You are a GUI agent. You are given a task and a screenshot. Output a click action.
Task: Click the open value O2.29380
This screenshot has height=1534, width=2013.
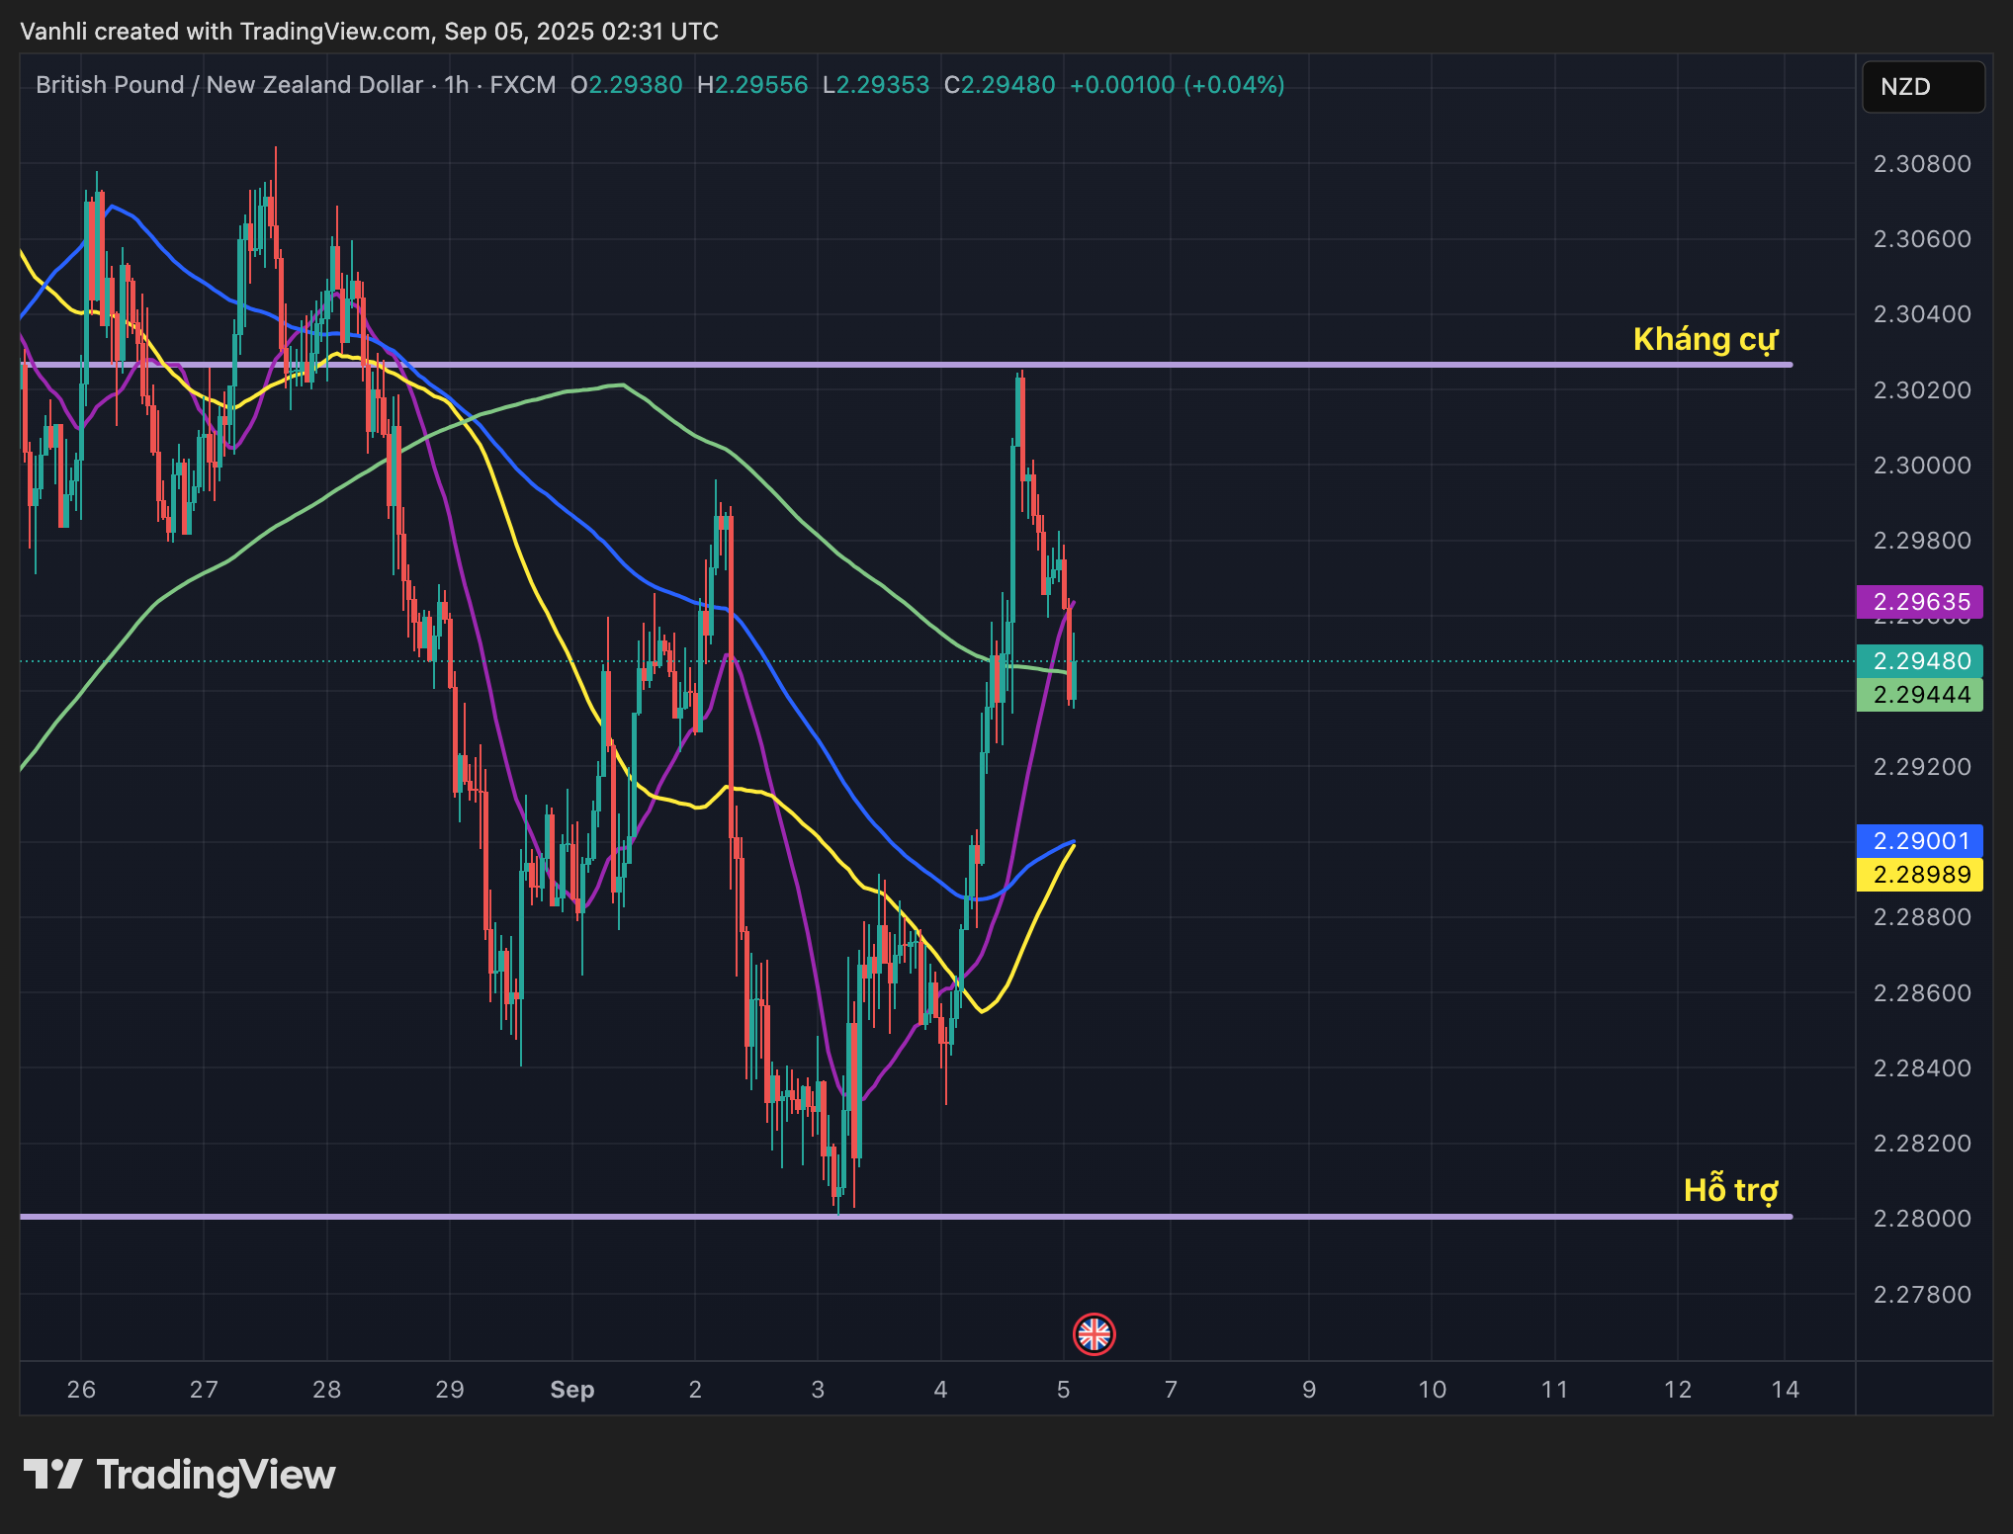[627, 85]
